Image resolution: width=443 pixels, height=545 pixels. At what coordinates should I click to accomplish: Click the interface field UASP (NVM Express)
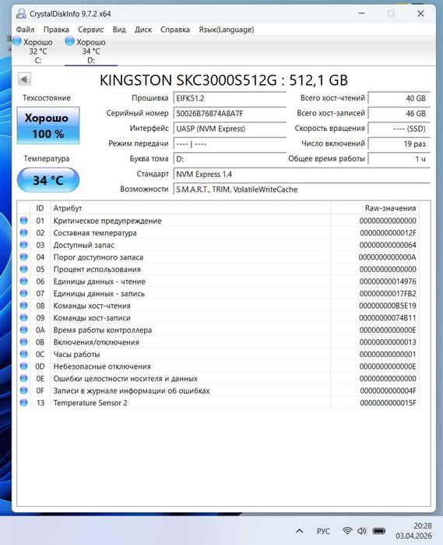(230, 129)
